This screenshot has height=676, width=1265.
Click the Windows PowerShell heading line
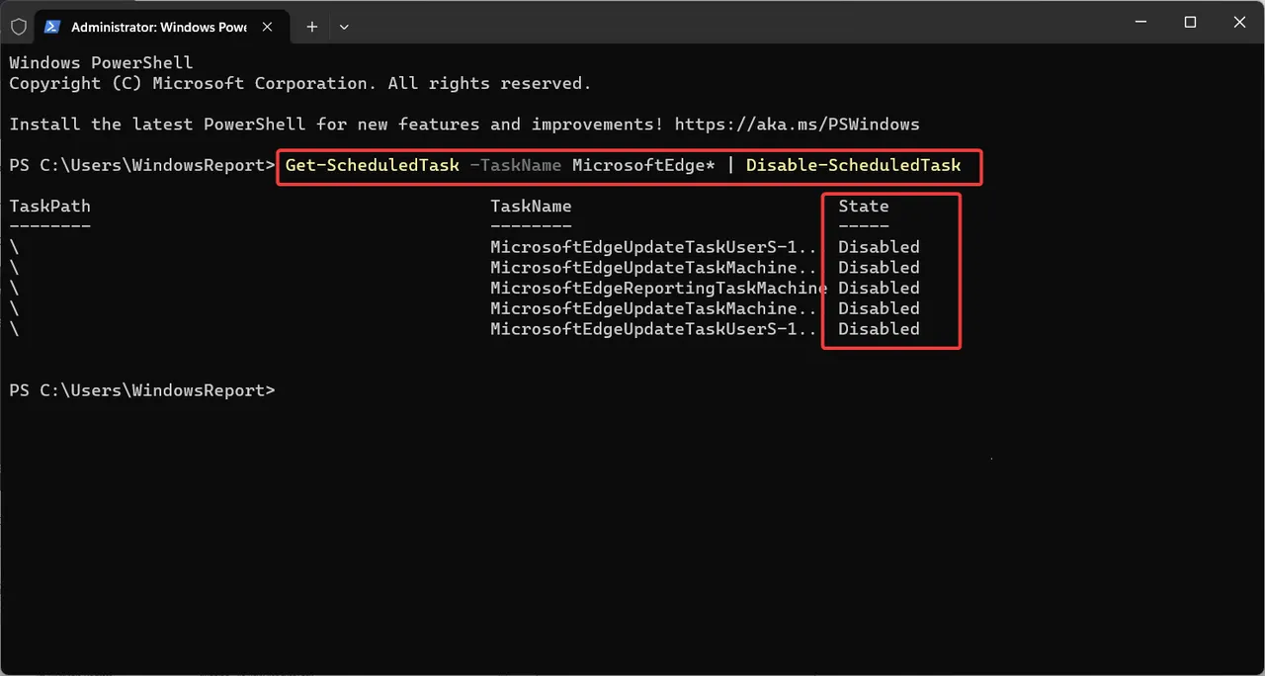click(x=101, y=63)
